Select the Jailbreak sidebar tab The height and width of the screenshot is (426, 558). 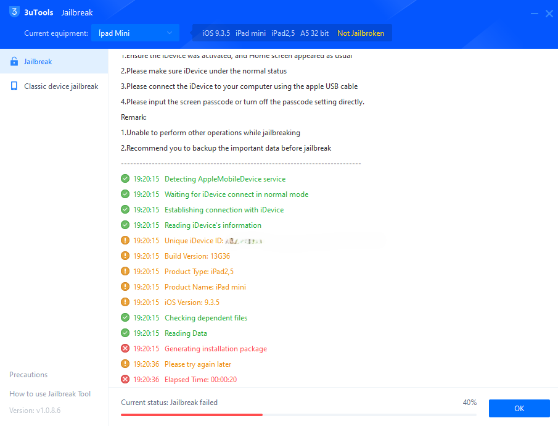54,61
